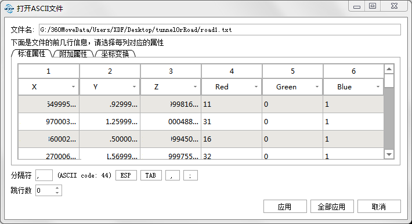The height and width of the screenshot is (224, 412).
Task: Select column header 6
Action: [353, 71]
